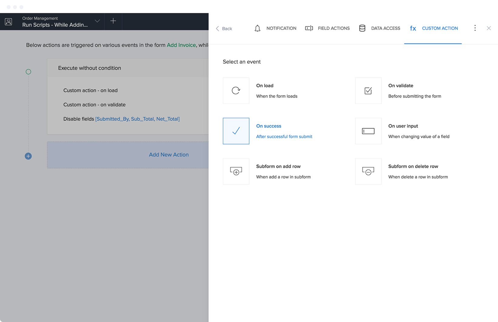Click the plus button to add workflow
This screenshot has width=498, height=322.
click(113, 21)
